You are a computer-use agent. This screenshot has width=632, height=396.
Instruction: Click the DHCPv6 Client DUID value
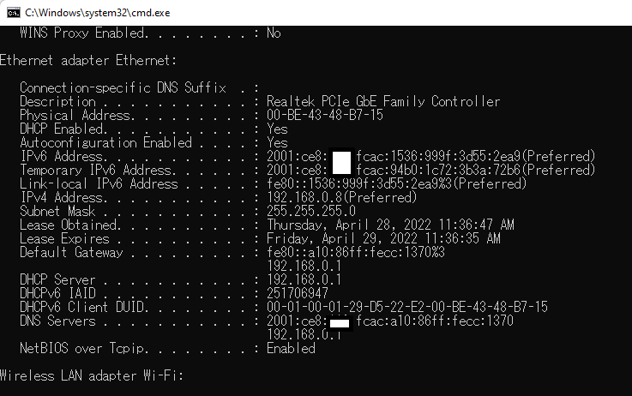click(x=407, y=307)
